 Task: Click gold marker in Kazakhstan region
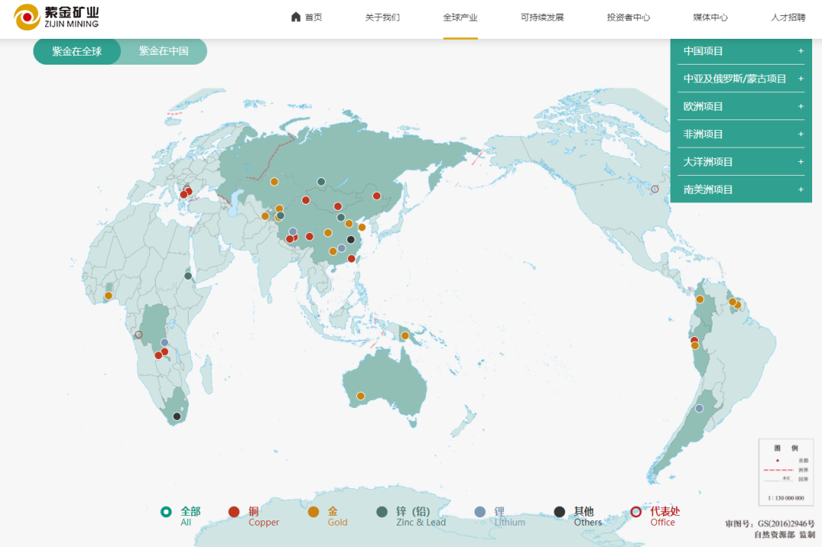274,182
